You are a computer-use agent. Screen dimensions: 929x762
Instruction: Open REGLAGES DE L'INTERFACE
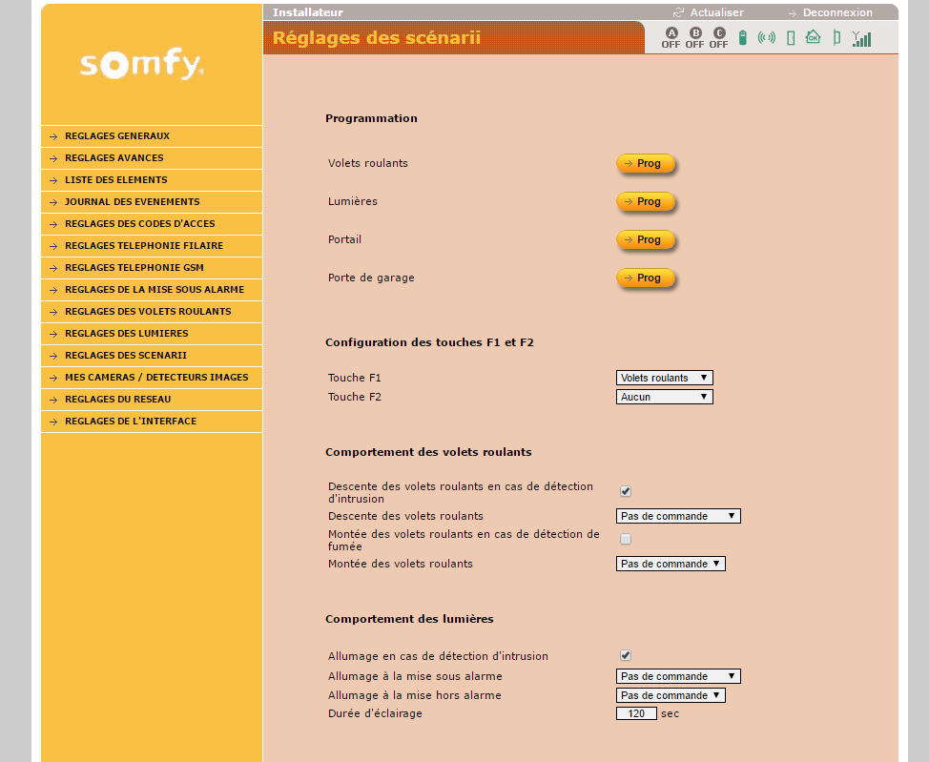tap(152, 422)
